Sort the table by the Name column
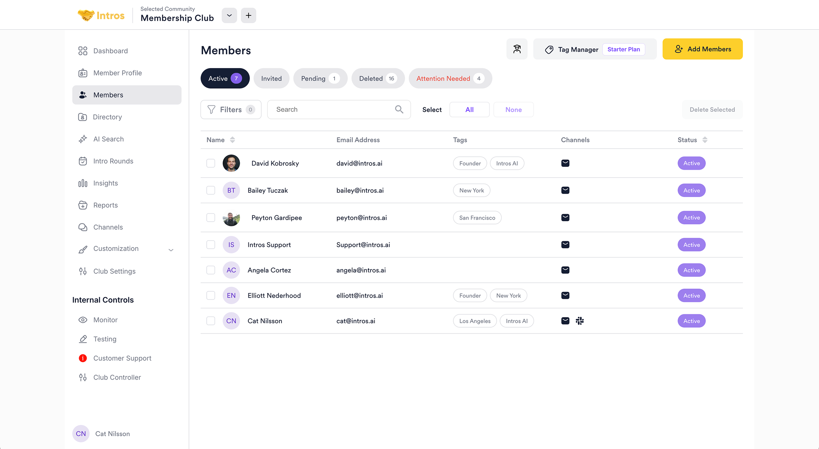The image size is (819, 449). click(232, 140)
